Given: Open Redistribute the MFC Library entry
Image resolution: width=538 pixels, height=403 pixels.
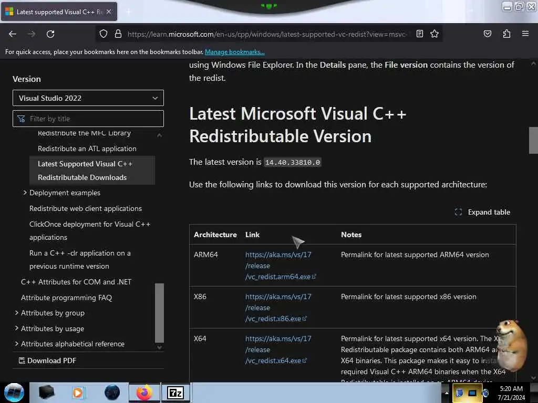Looking at the screenshot, I should [x=84, y=133].
